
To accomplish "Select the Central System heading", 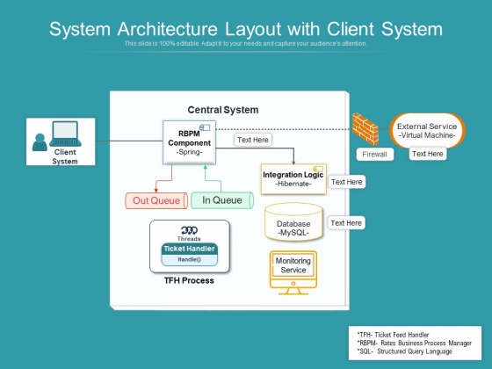I will (223, 110).
